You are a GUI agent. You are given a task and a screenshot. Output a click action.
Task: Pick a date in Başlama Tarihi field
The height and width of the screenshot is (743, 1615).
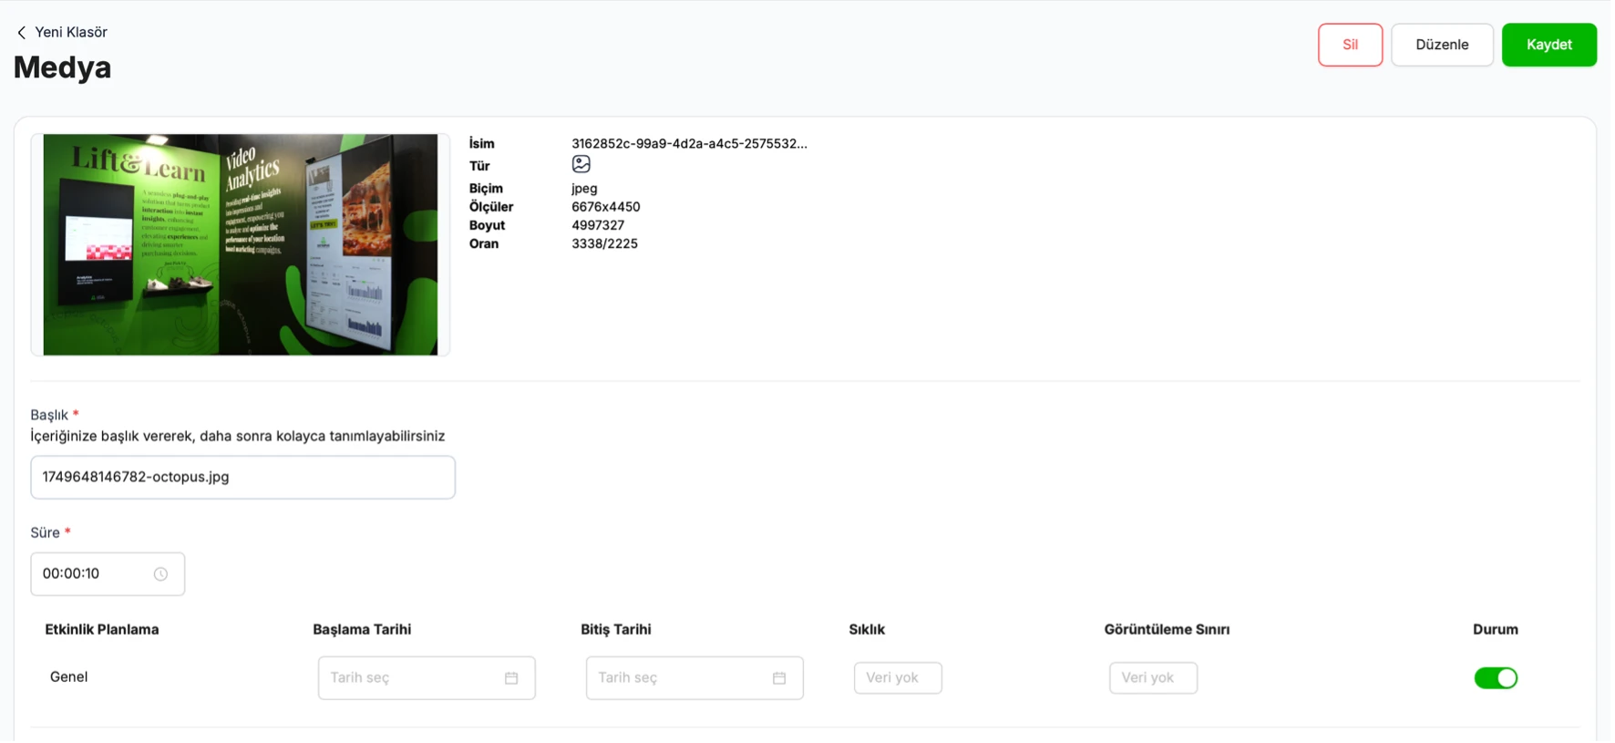click(x=427, y=679)
